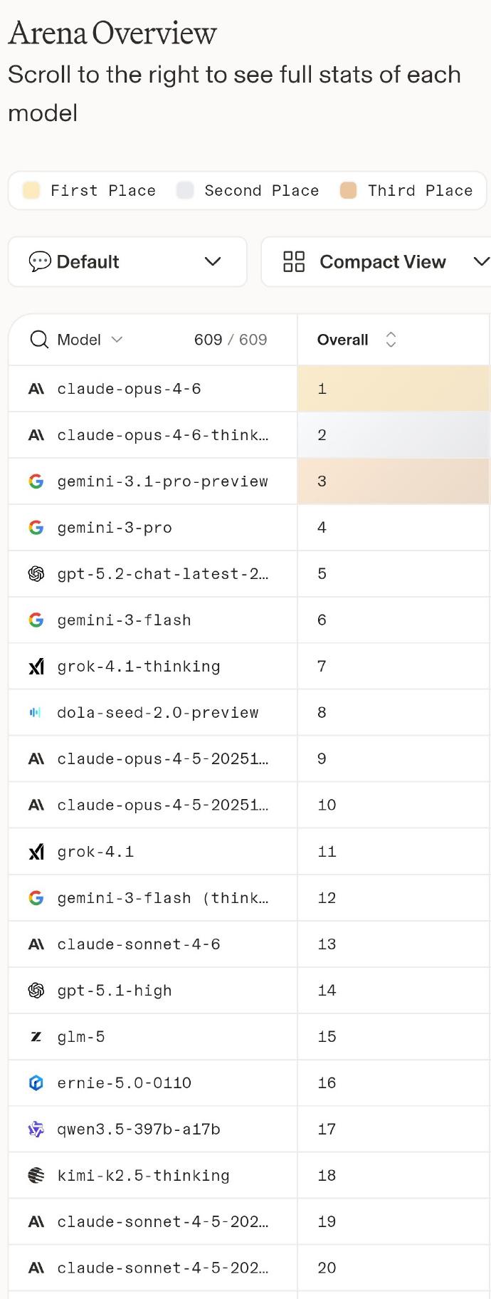Click the Z logo beside glm-5
491x1299 pixels.
[x=36, y=1037]
